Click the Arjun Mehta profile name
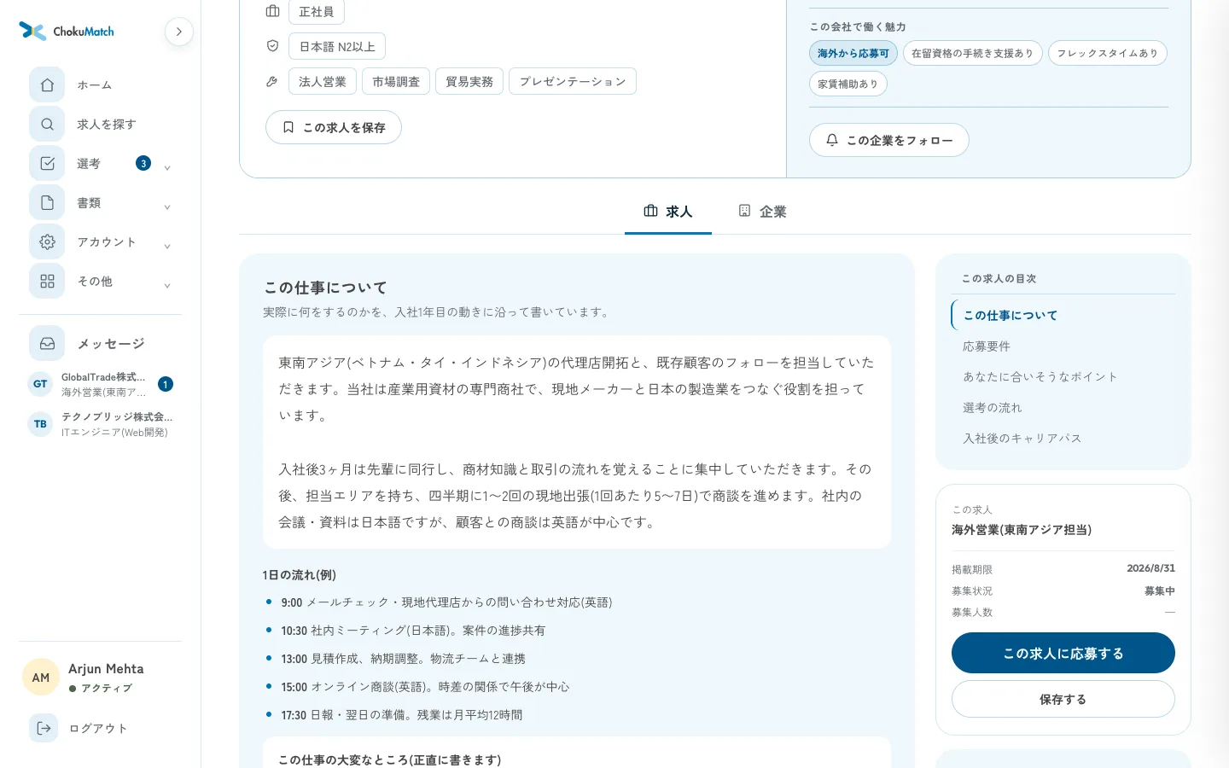Image resolution: width=1229 pixels, height=768 pixels. pyautogui.click(x=106, y=669)
